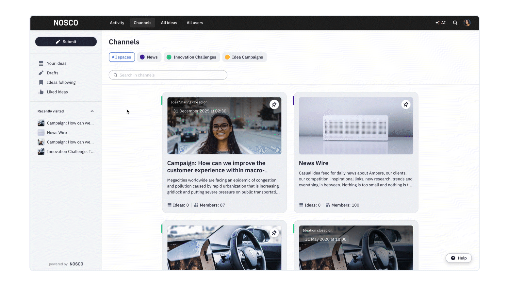Image resolution: width=508 pixels, height=286 pixels.
Task: Open the All ideas tab
Action: tap(169, 23)
